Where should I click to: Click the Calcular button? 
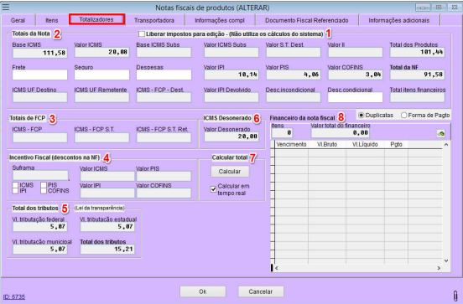[230, 172]
